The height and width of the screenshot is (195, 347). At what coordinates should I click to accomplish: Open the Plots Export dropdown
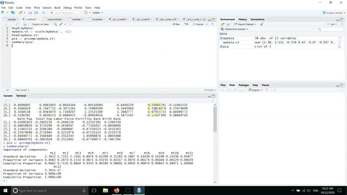255,90
